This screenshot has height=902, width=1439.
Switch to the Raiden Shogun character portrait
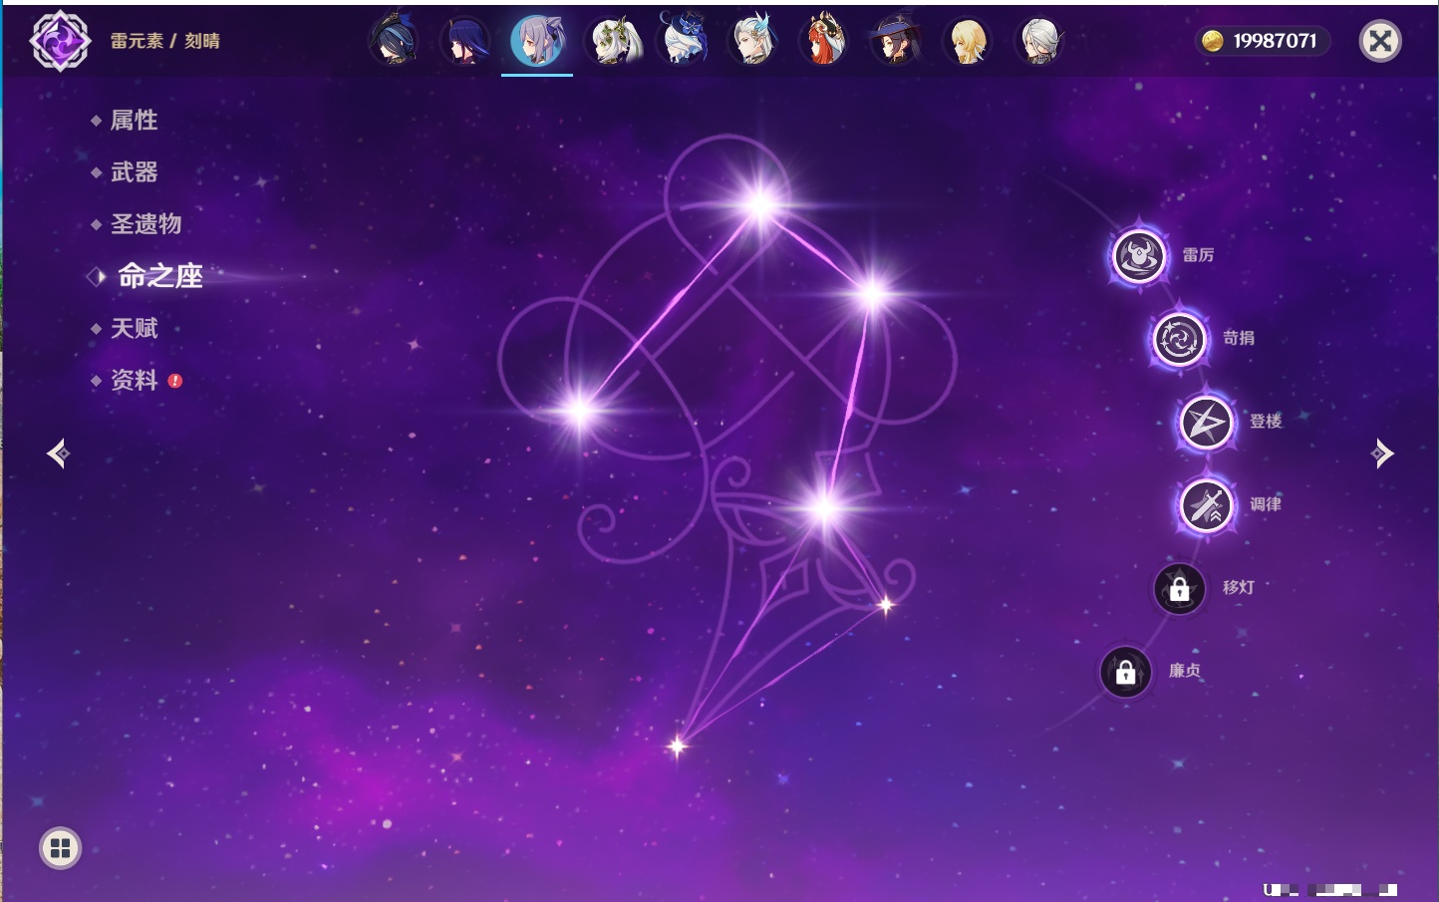tap(465, 41)
